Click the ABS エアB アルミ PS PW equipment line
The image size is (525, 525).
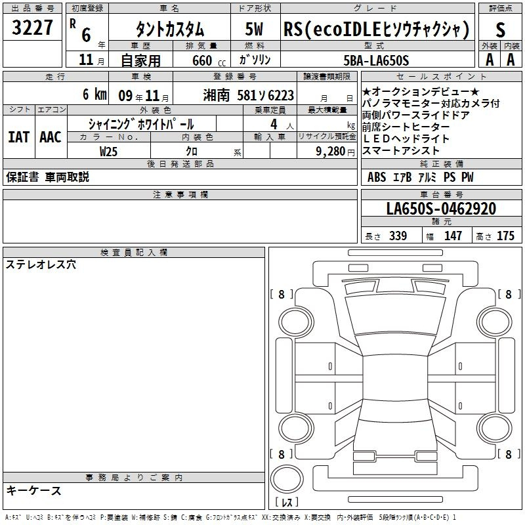420,177
